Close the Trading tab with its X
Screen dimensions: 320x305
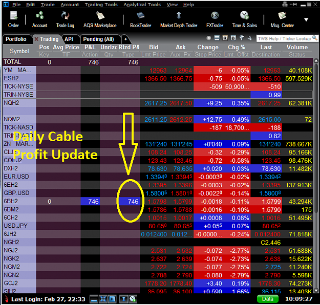[36, 39]
